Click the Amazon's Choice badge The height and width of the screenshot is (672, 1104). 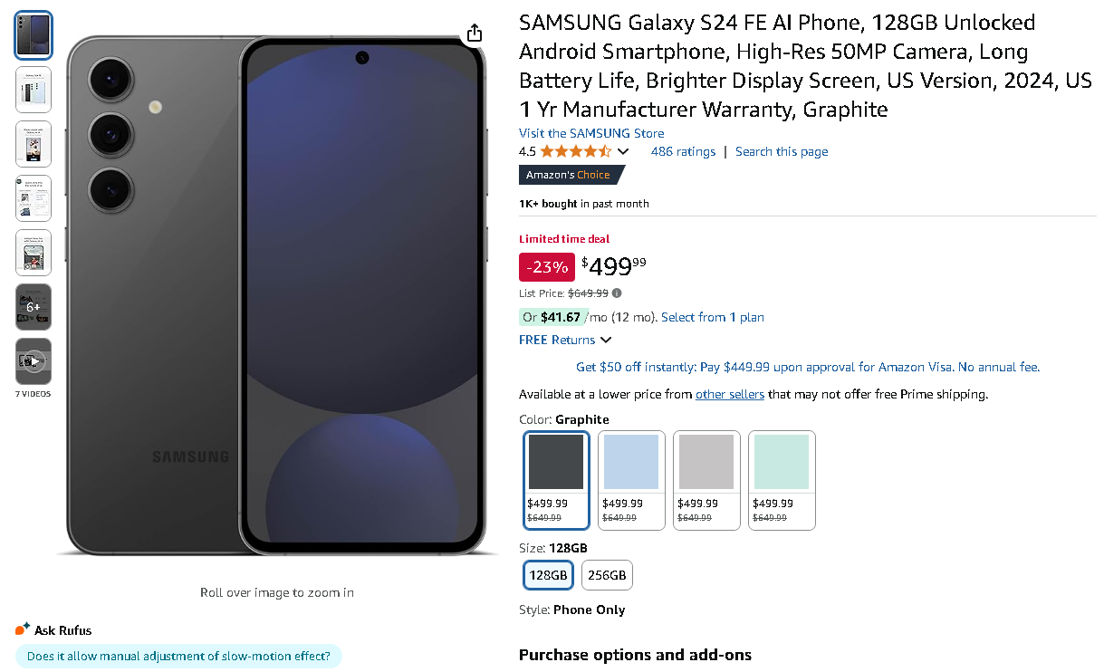click(568, 175)
